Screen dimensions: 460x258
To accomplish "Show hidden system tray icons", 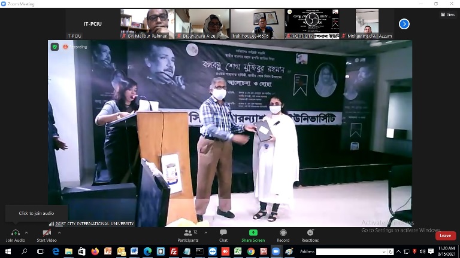I will [398, 251].
